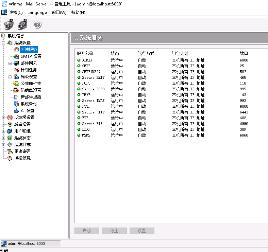This screenshot has width=268, height=252.
Task: Open the 连接(C) menu
Action: tap(16, 13)
